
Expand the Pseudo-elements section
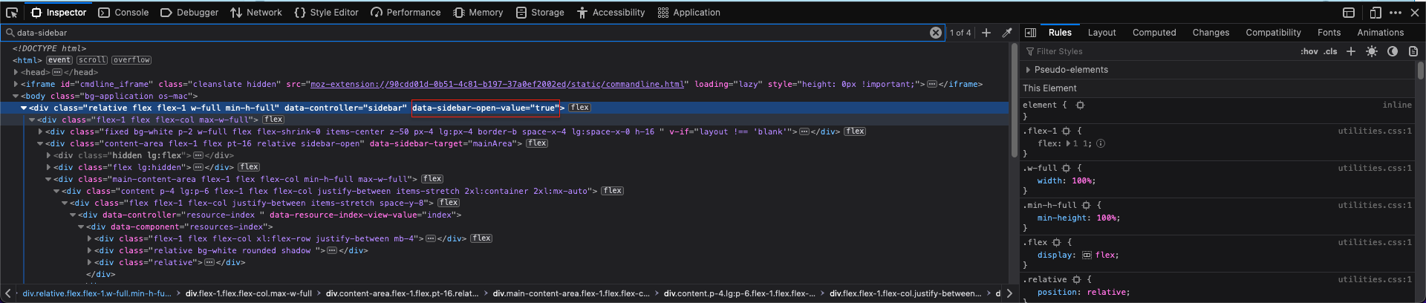coord(1028,70)
